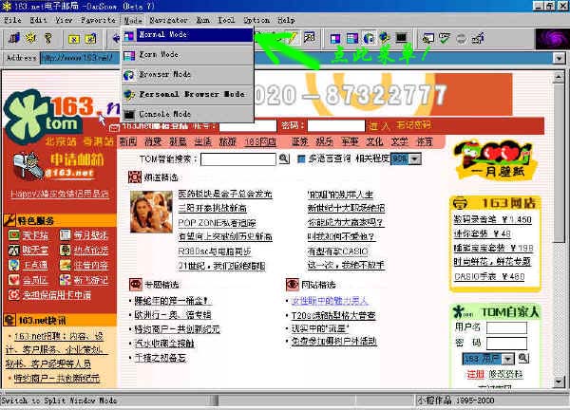The width and height of the screenshot is (570, 410).
Task: Click the magnifier beside the 163 user dropdown
Action: point(523,358)
